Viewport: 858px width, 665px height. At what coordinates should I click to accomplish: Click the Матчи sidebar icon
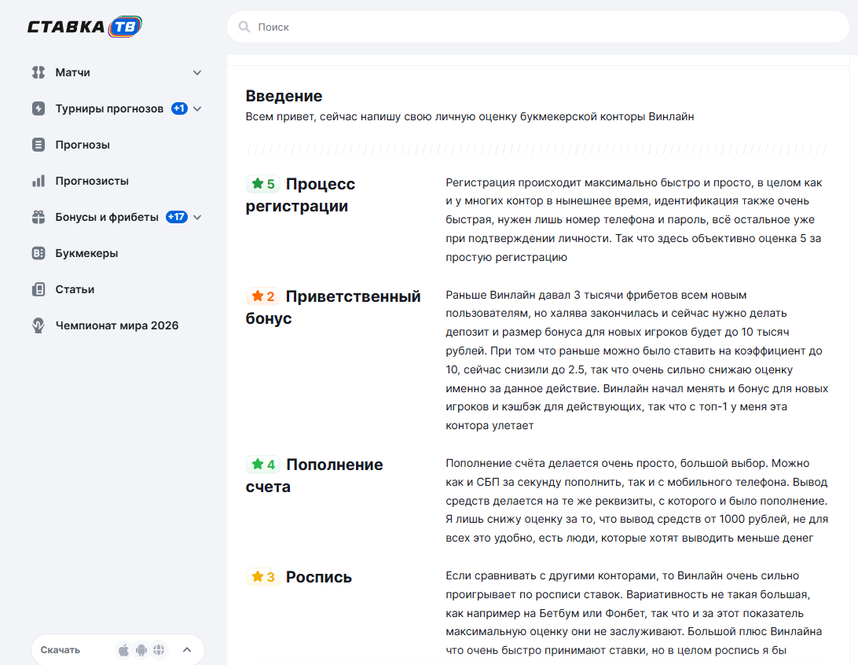point(38,72)
